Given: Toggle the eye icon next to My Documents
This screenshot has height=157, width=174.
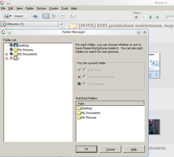Looking at the screenshot, I should pos(11,54).
